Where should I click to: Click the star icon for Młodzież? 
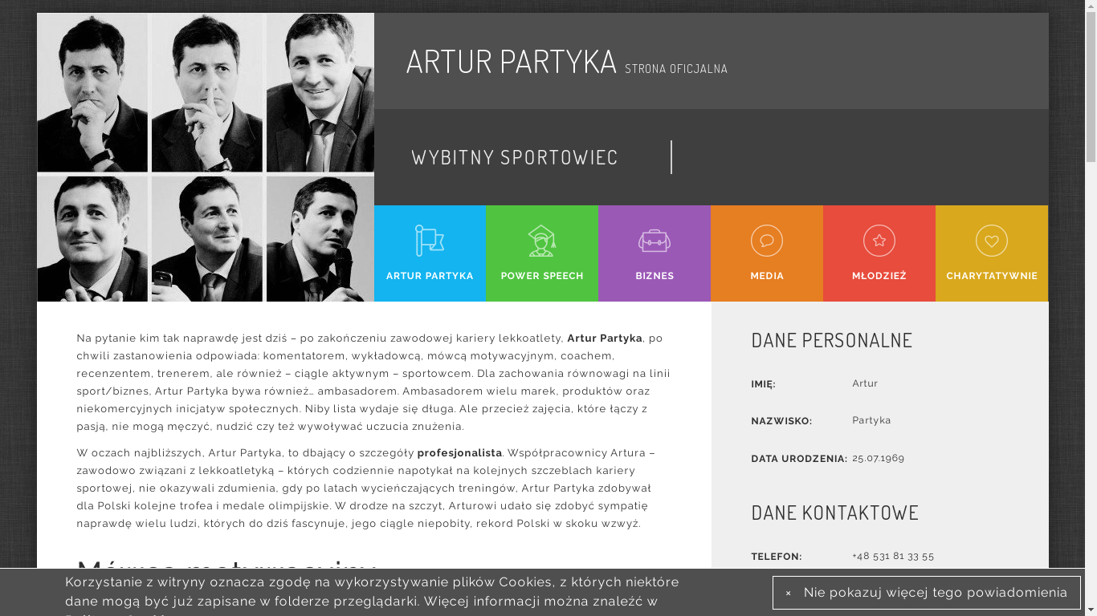[879, 241]
